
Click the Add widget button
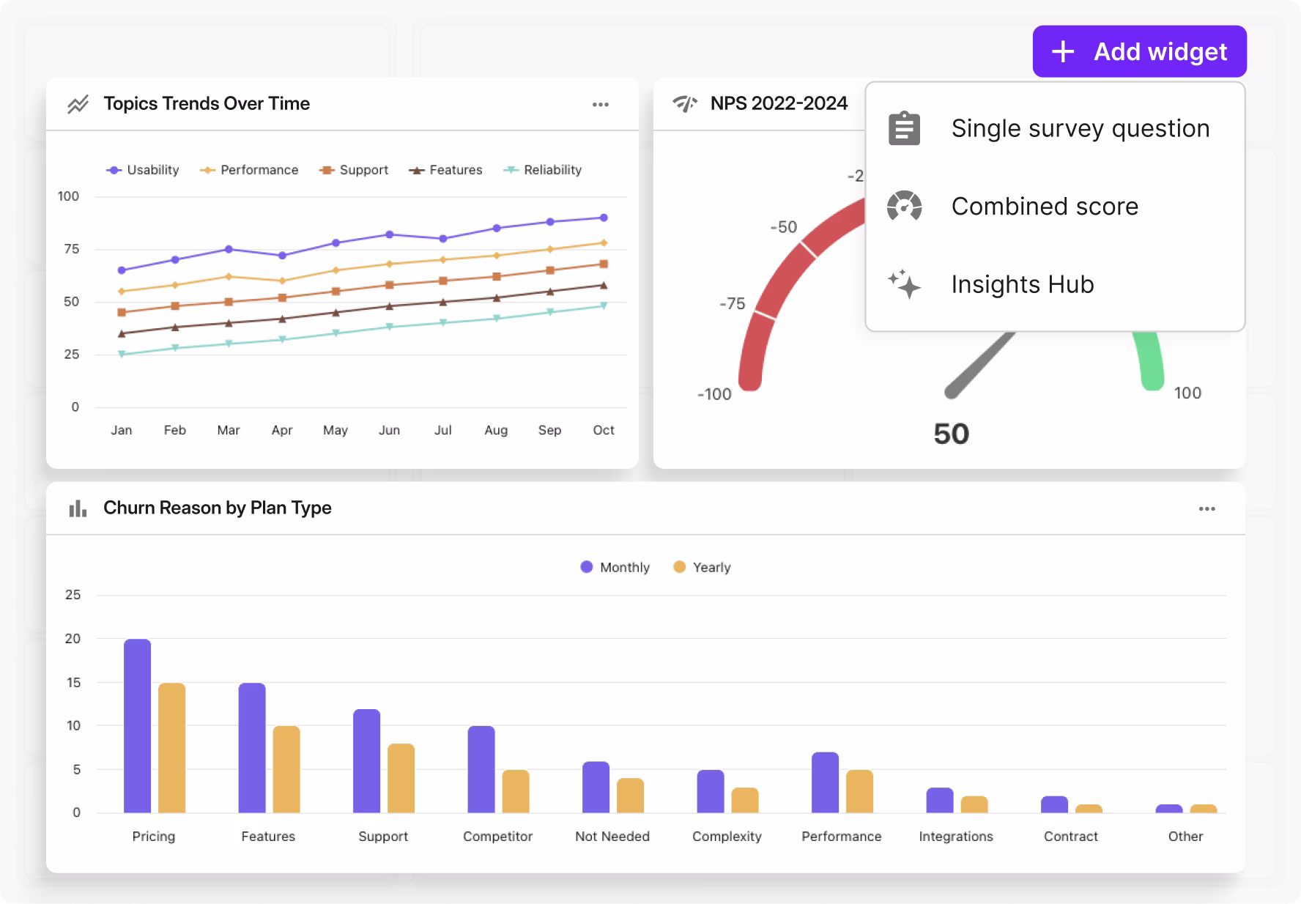1139,51
